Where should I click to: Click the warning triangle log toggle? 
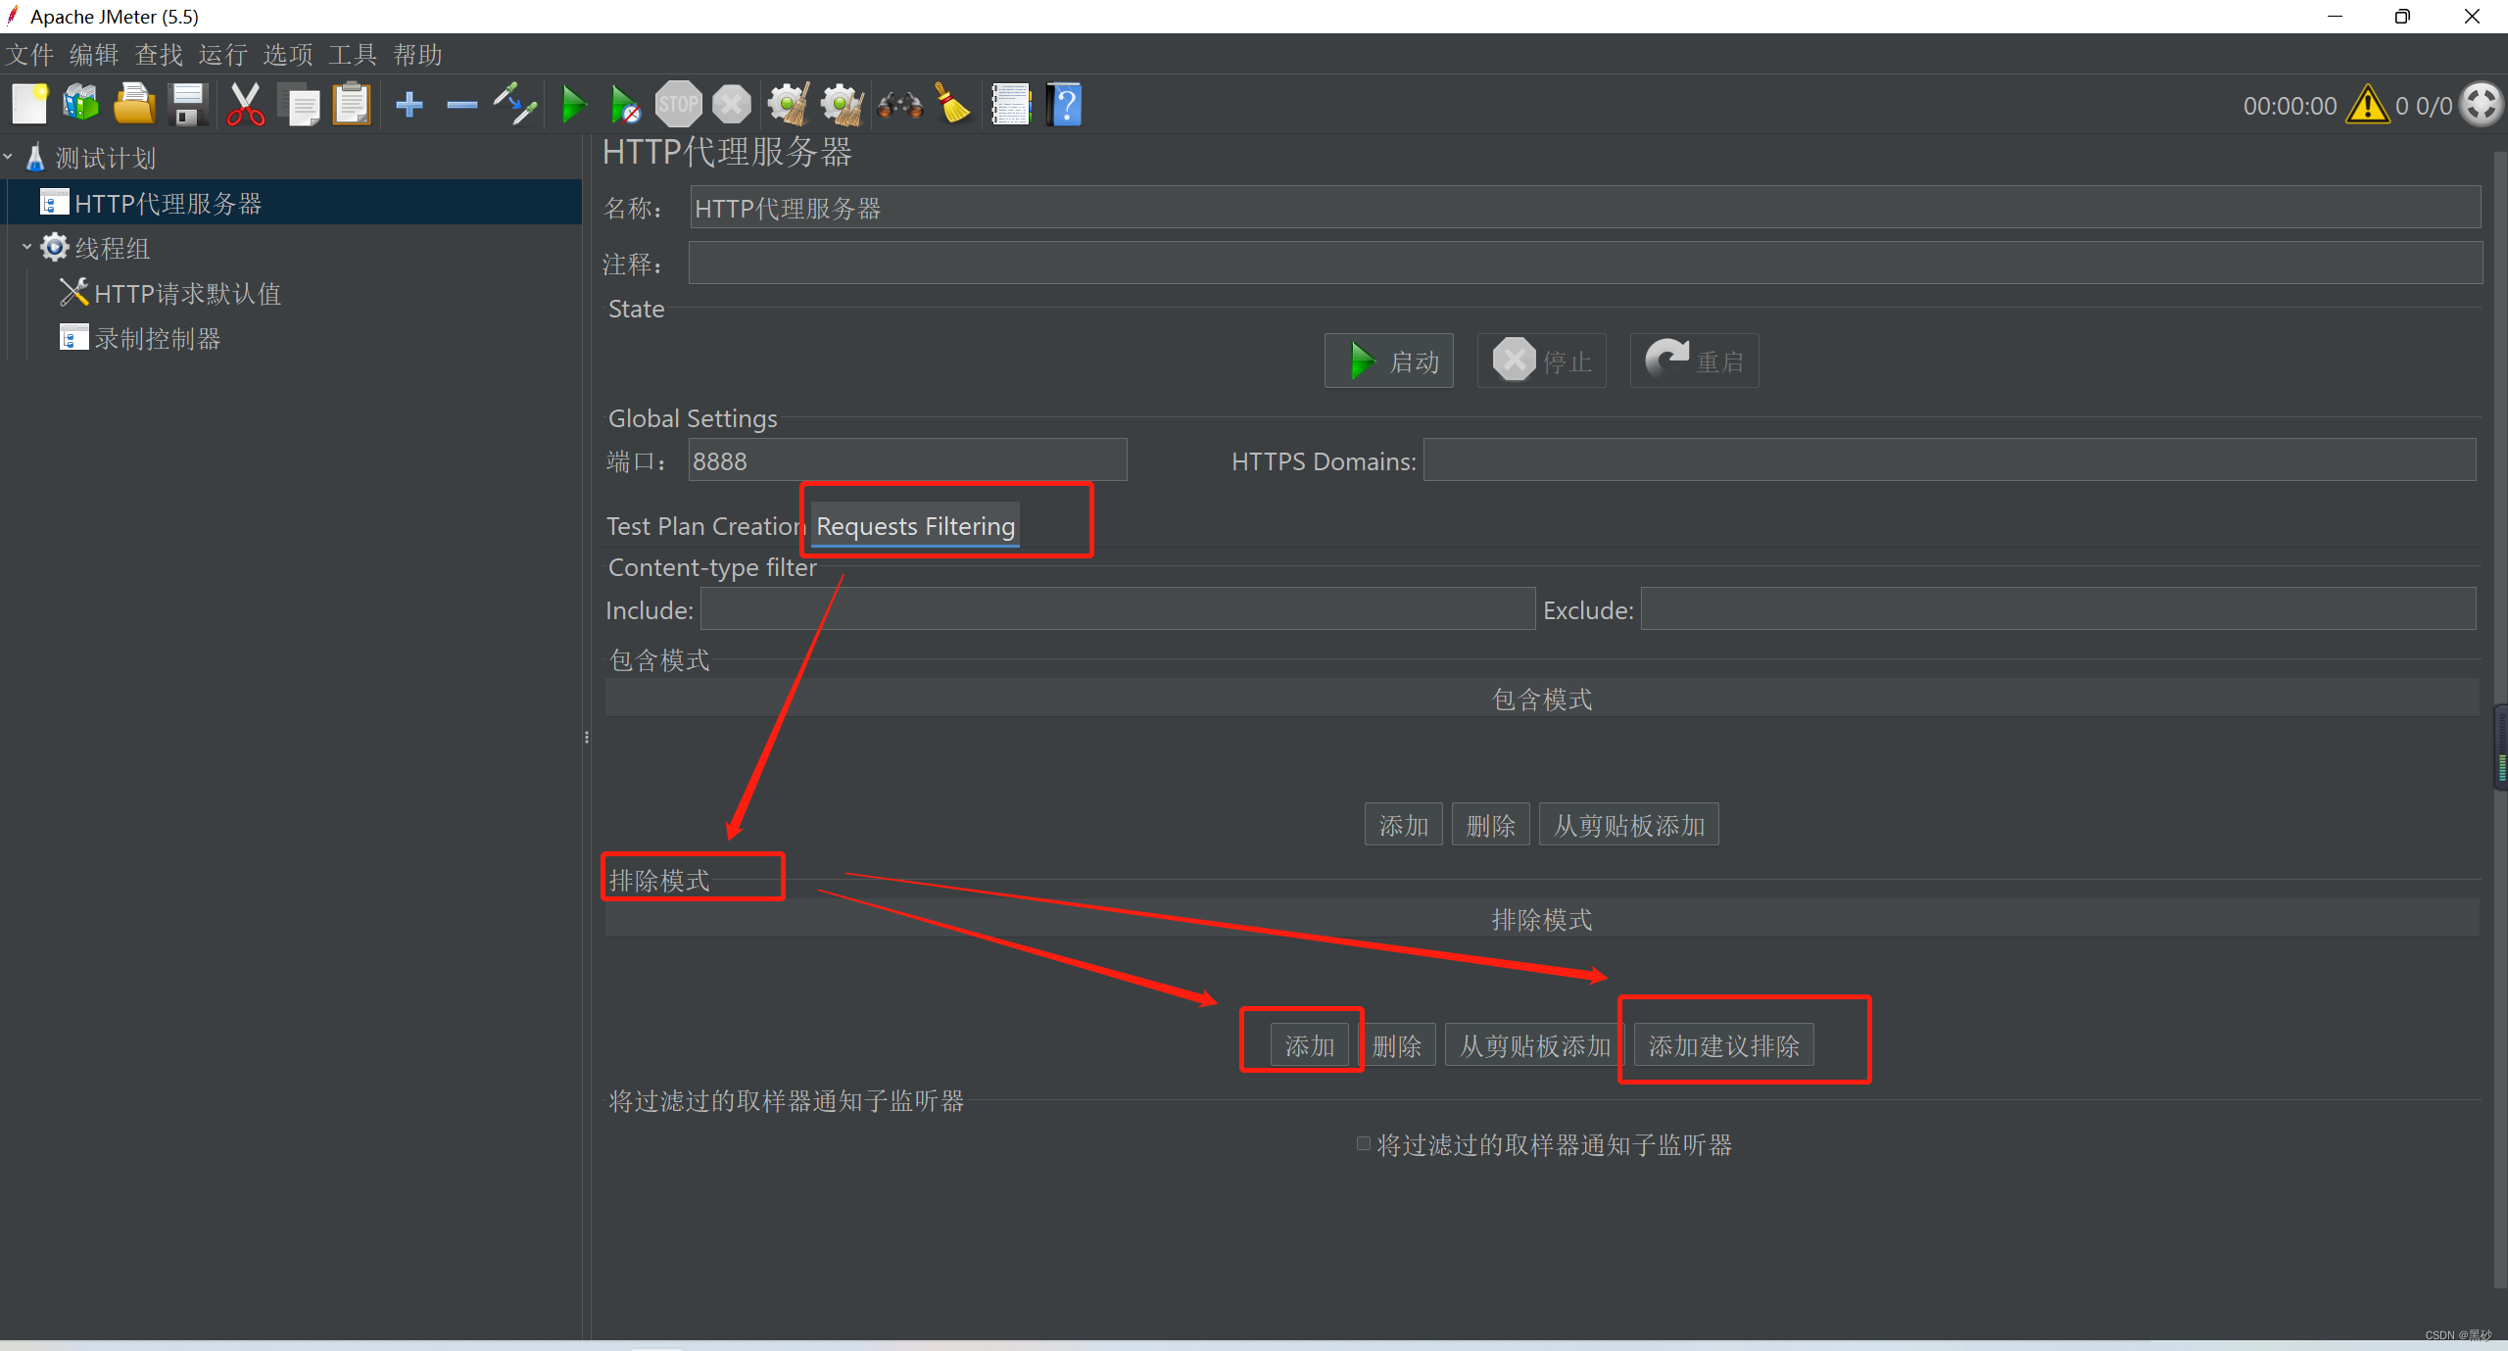pyautogui.click(x=2367, y=105)
